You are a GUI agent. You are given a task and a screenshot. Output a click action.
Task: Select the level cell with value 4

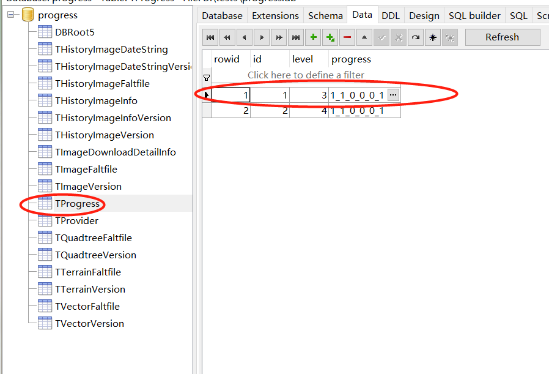pyautogui.click(x=309, y=111)
